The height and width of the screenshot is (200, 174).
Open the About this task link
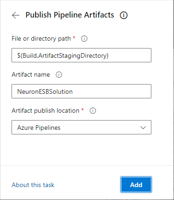(33, 185)
